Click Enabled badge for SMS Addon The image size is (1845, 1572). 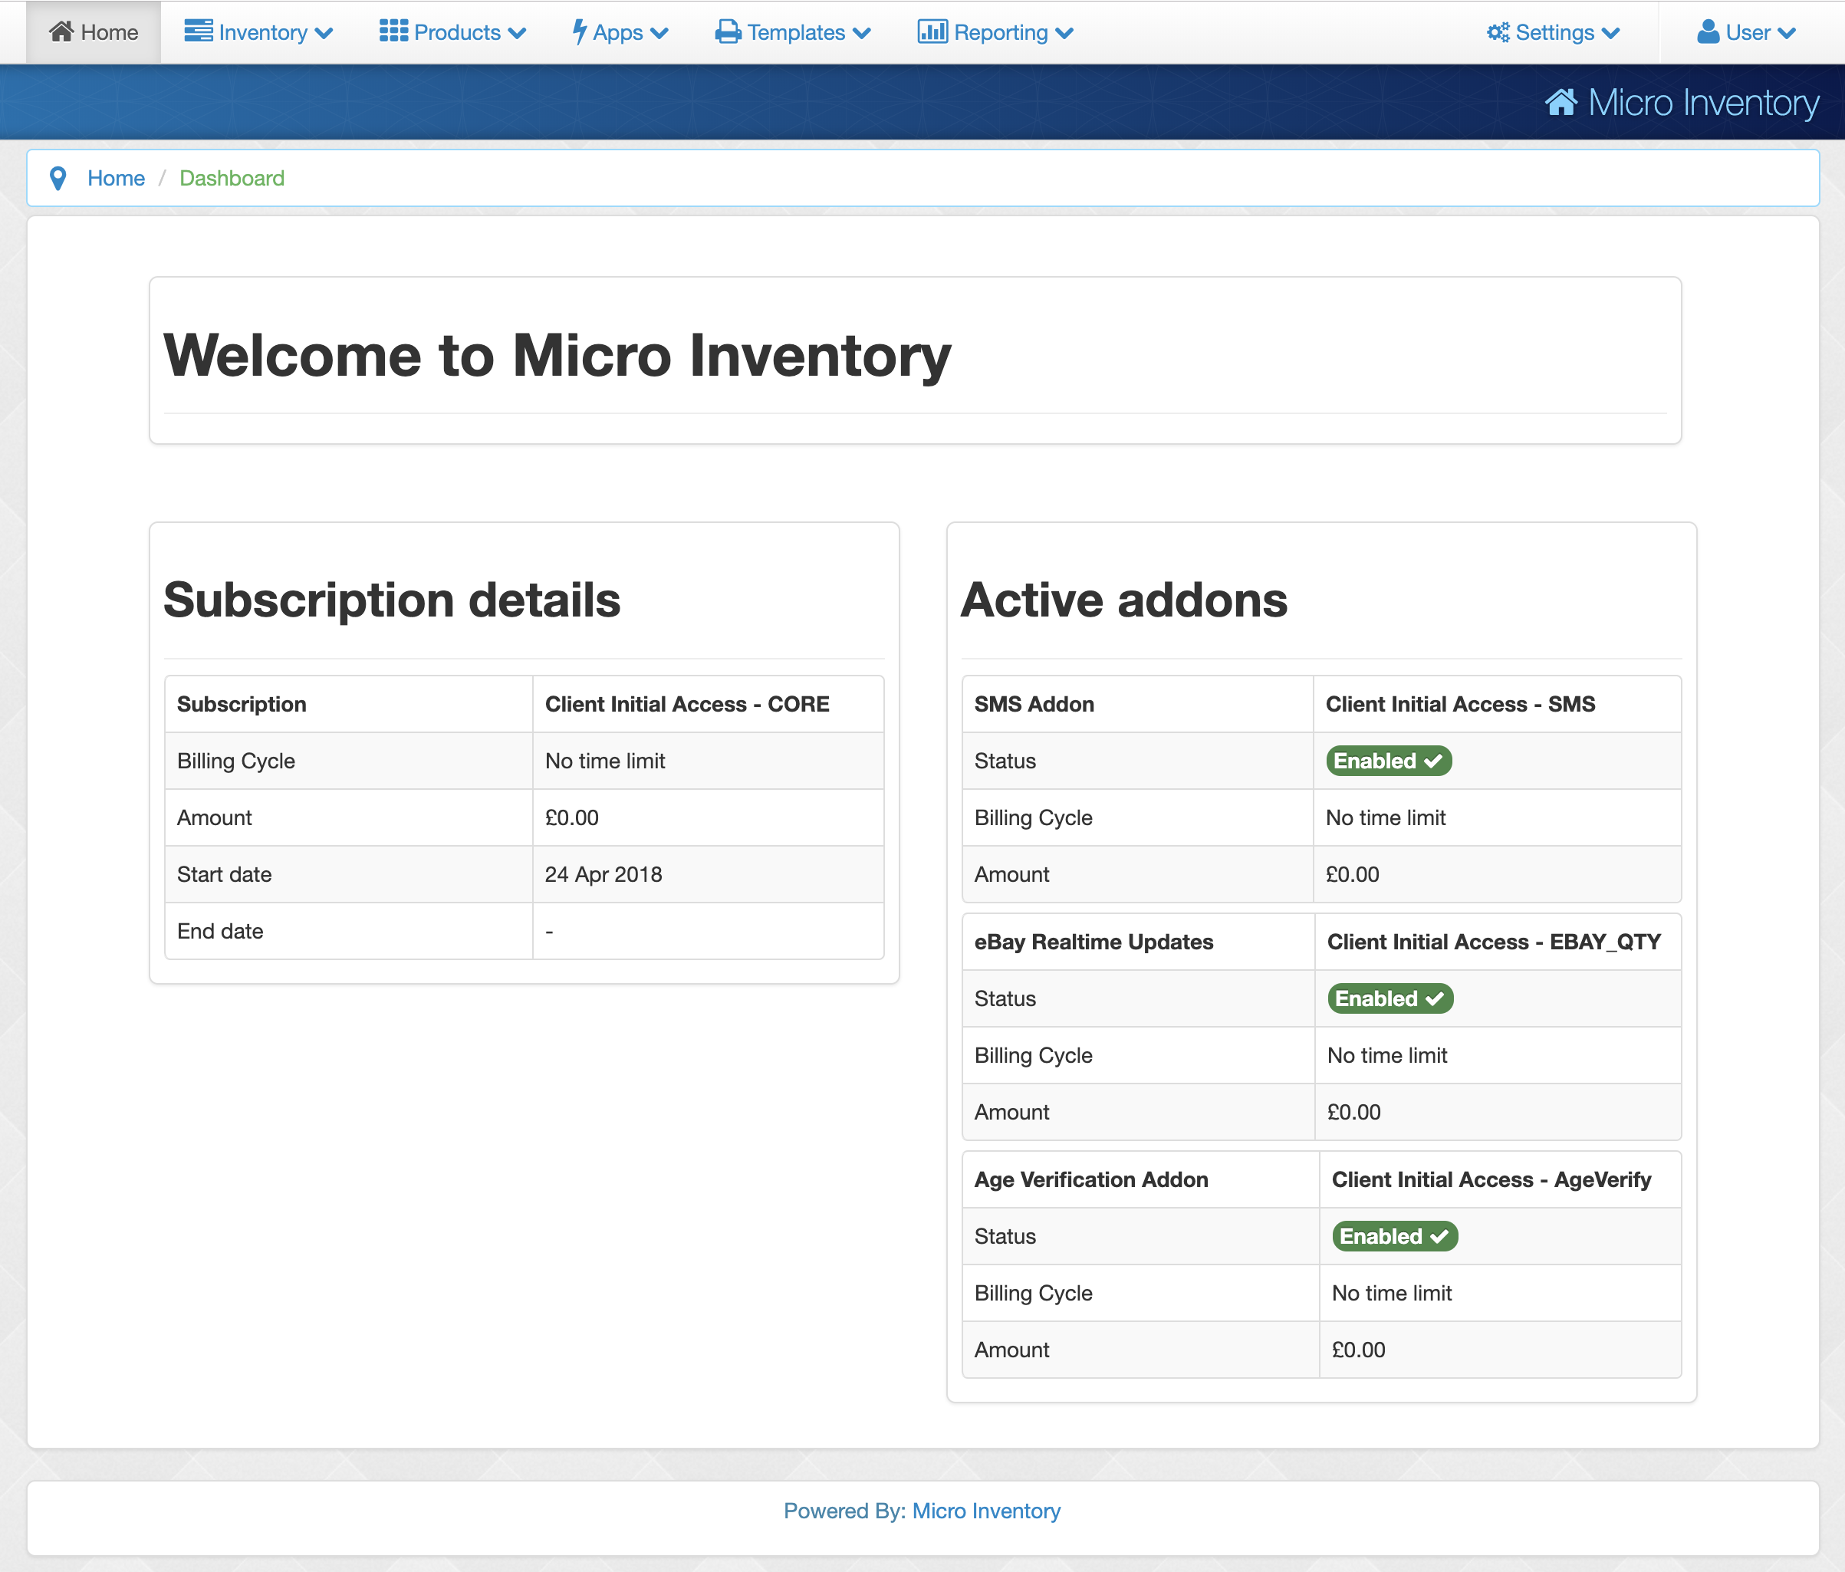[x=1389, y=761]
